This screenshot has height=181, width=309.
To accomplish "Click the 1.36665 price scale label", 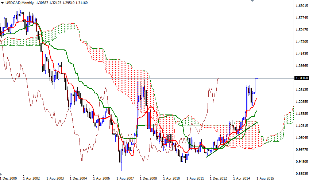I will (302, 65).
